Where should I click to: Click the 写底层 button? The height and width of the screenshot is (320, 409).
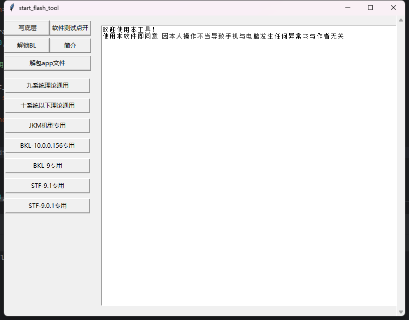27,28
